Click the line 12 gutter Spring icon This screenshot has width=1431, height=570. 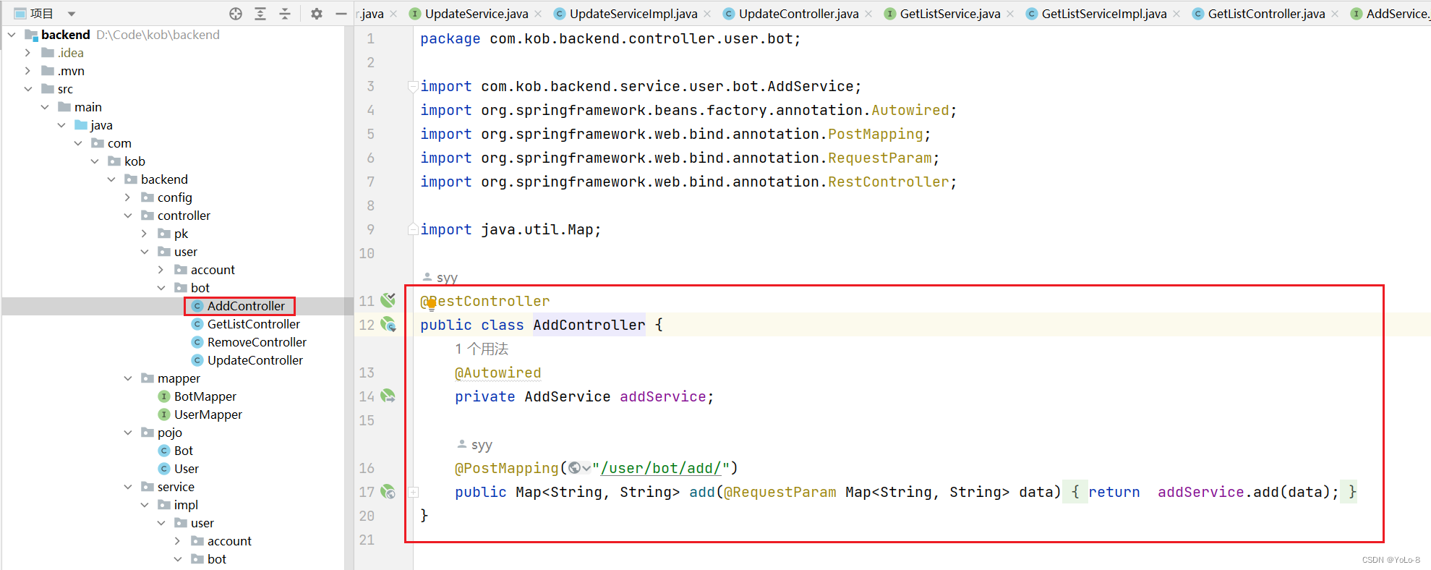point(388,324)
